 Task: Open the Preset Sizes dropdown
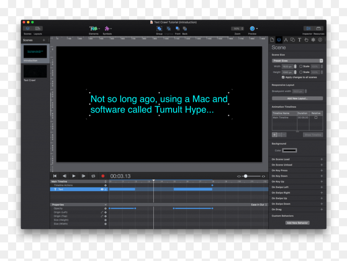click(x=297, y=61)
